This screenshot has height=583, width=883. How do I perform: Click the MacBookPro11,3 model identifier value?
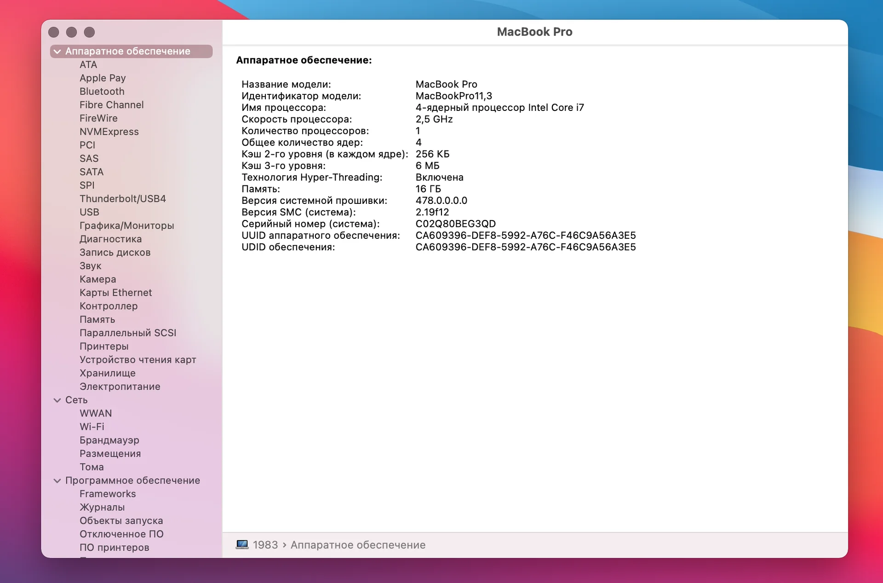point(454,96)
